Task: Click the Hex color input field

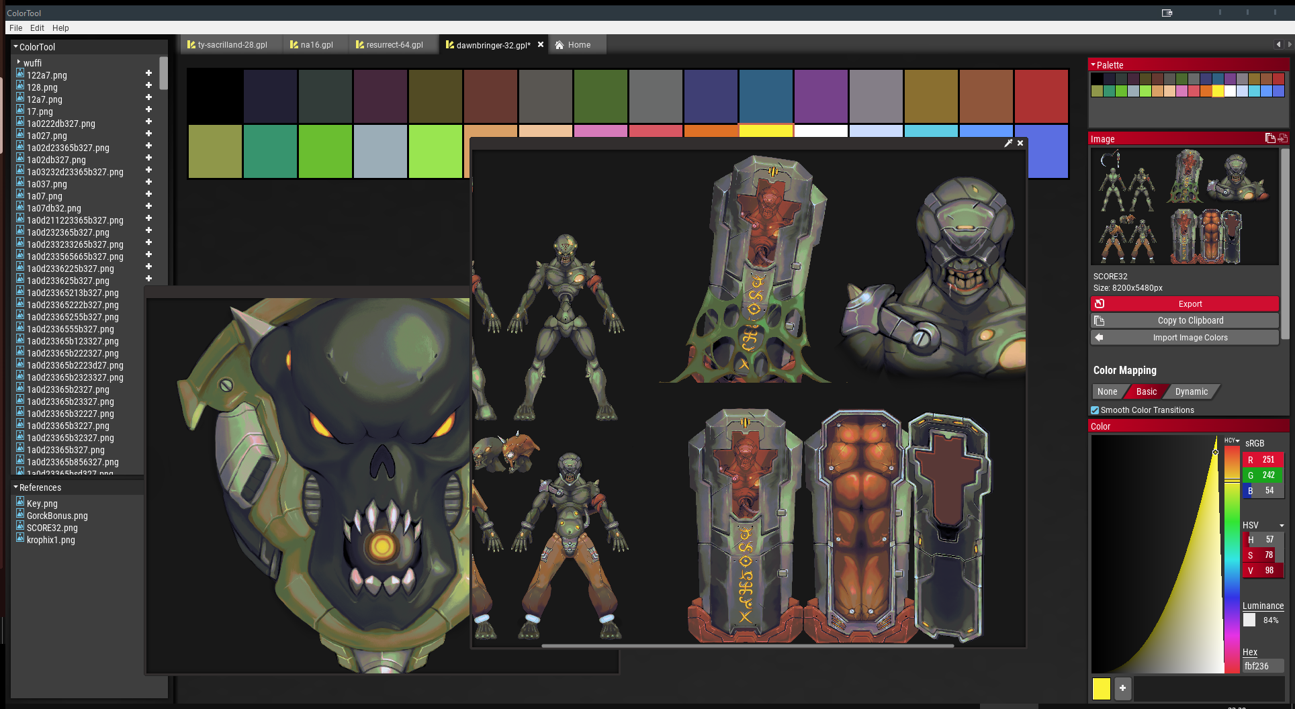Action: pos(1262,666)
